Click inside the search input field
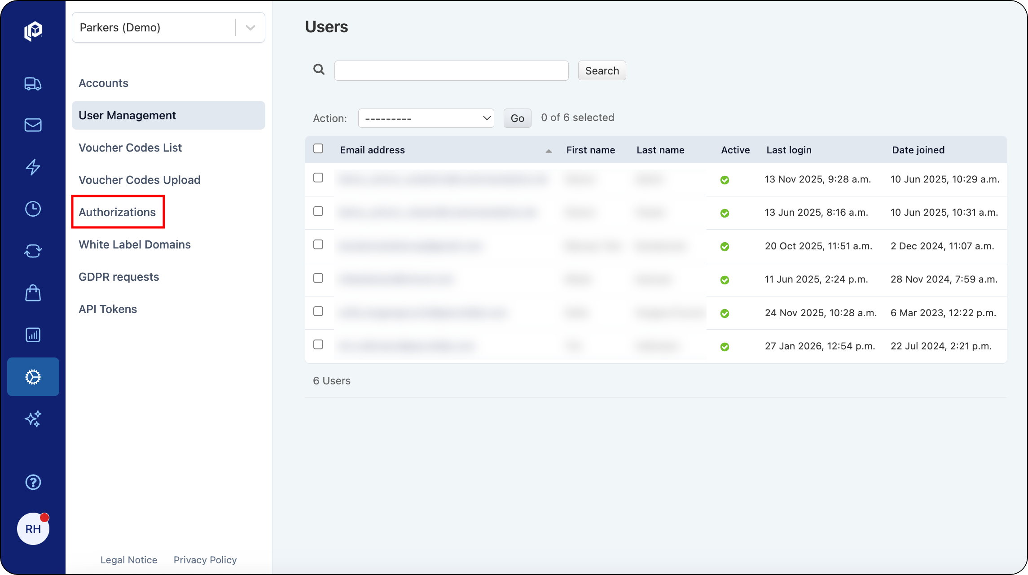Image resolution: width=1028 pixels, height=575 pixels. coord(451,70)
